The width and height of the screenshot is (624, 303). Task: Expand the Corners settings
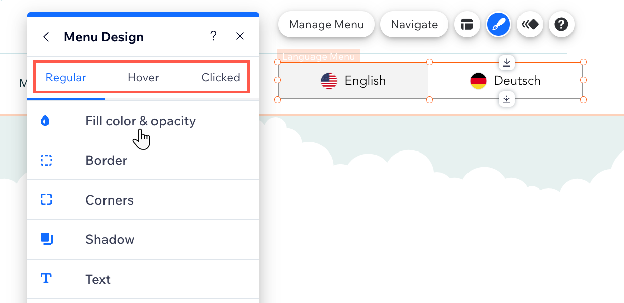pyautogui.click(x=110, y=200)
